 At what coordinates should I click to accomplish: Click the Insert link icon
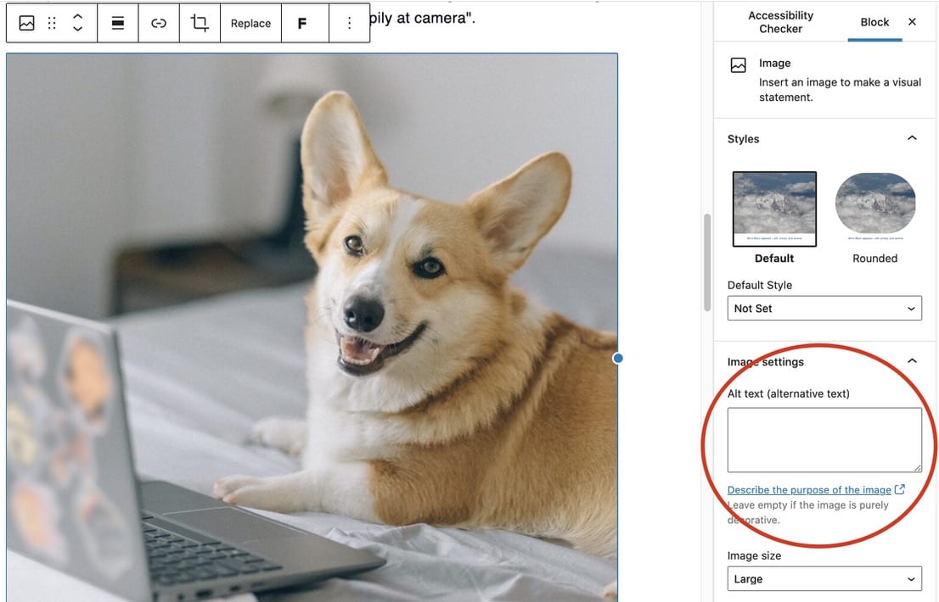[x=159, y=23]
